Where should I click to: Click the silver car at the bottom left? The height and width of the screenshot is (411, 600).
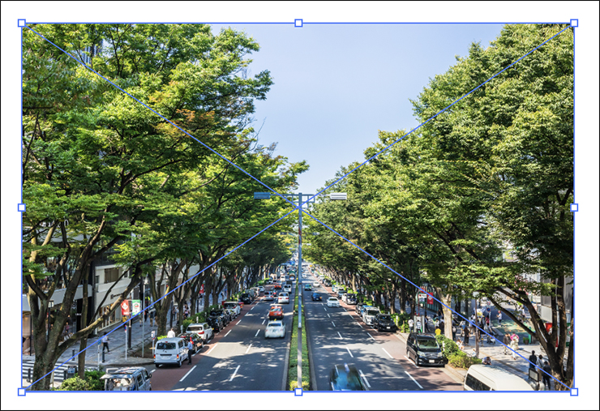pyautogui.click(x=126, y=379)
